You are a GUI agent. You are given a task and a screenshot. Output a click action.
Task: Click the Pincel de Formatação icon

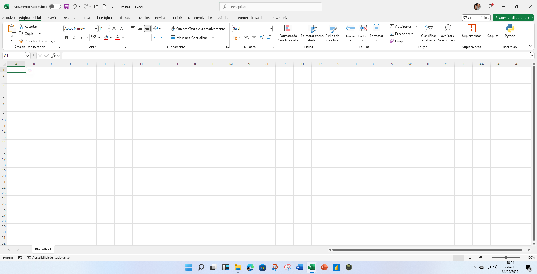21,41
